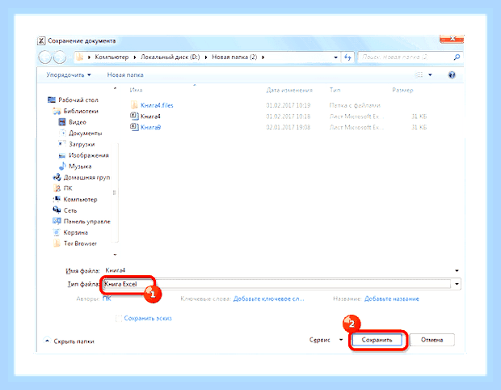Click the Back navigation arrow
This screenshot has height=390, width=501.
pyautogui.click(x=45, y=57)
